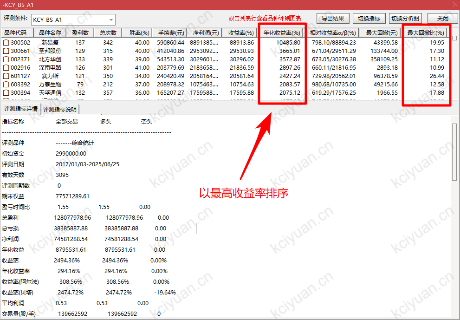Image resolution: width=460 pixels, height=320 pixels.
Task: Check the box next to 300661 圣邦股份
Action: 6,51
